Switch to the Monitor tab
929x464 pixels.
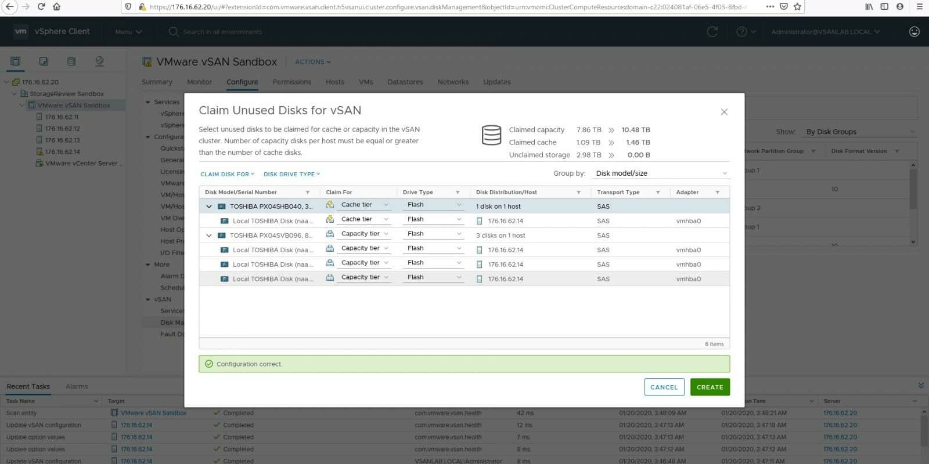point(199,82)
